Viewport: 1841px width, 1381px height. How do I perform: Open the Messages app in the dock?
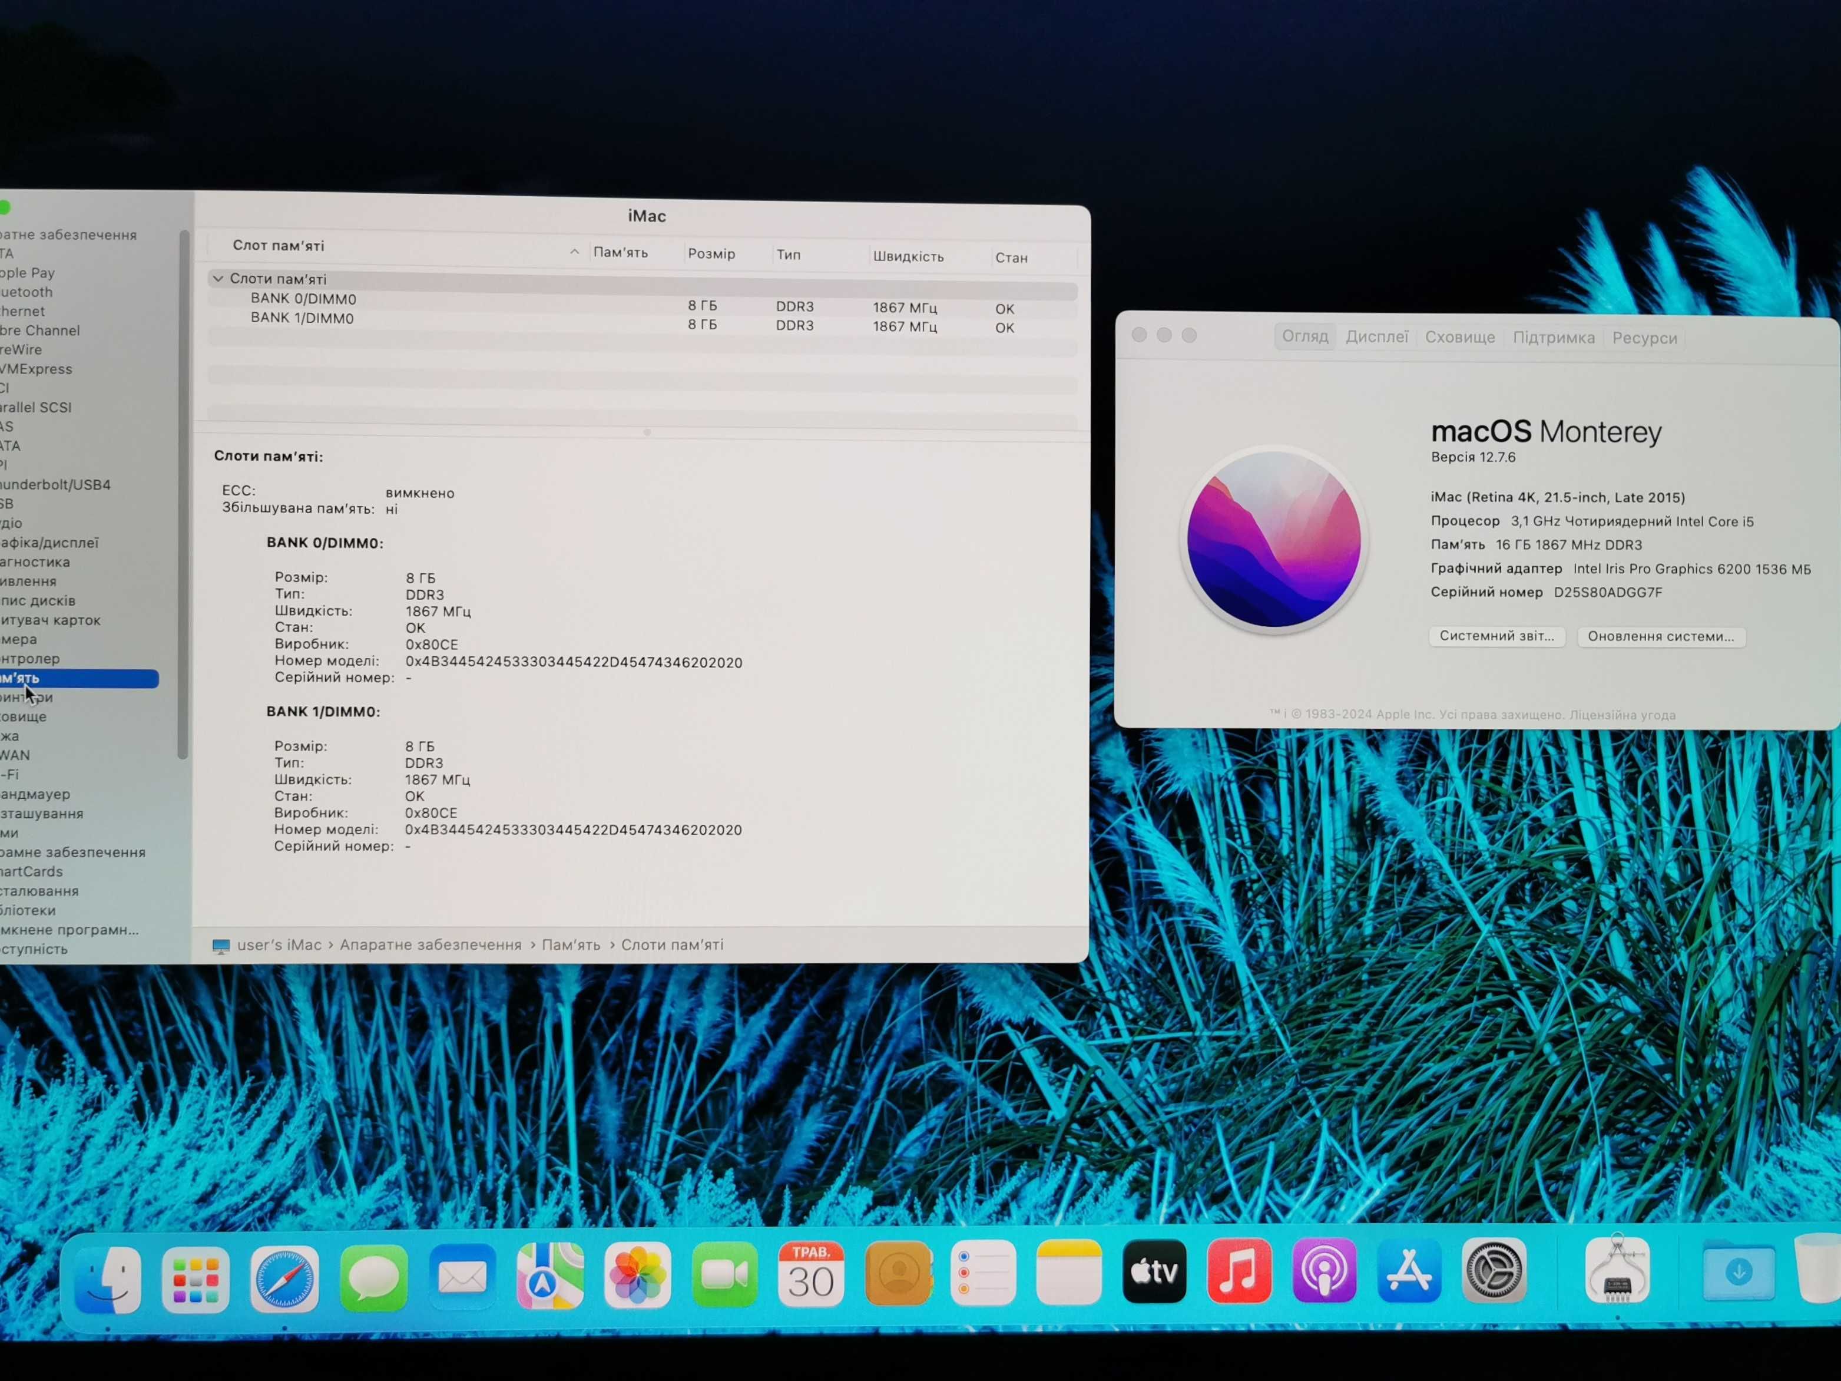coord(374,1278)
